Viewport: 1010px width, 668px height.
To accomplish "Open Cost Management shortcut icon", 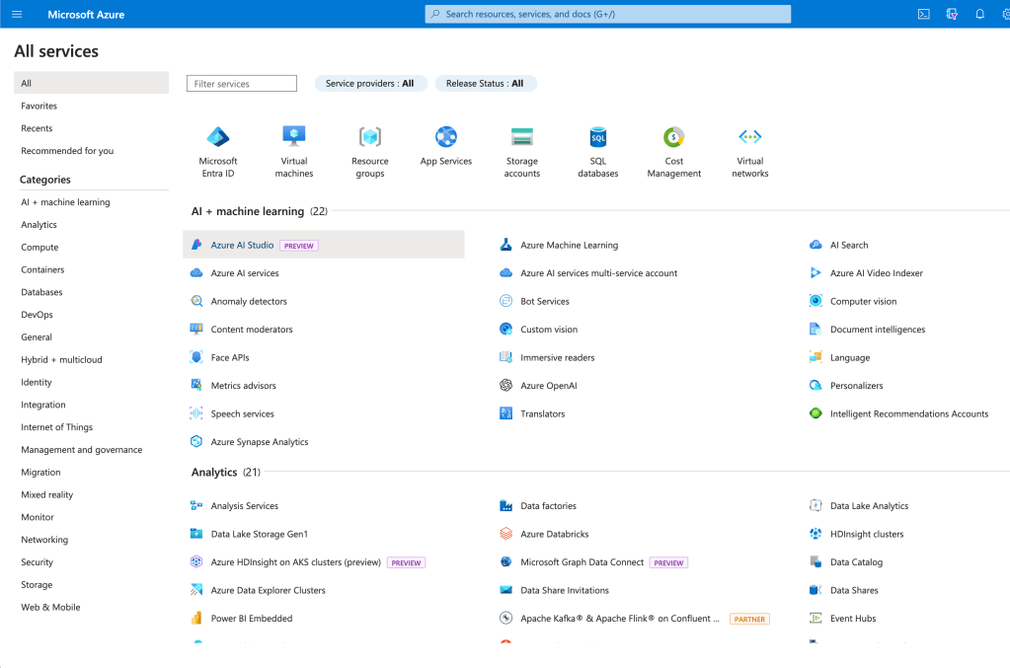I will [x=673, y=136].
